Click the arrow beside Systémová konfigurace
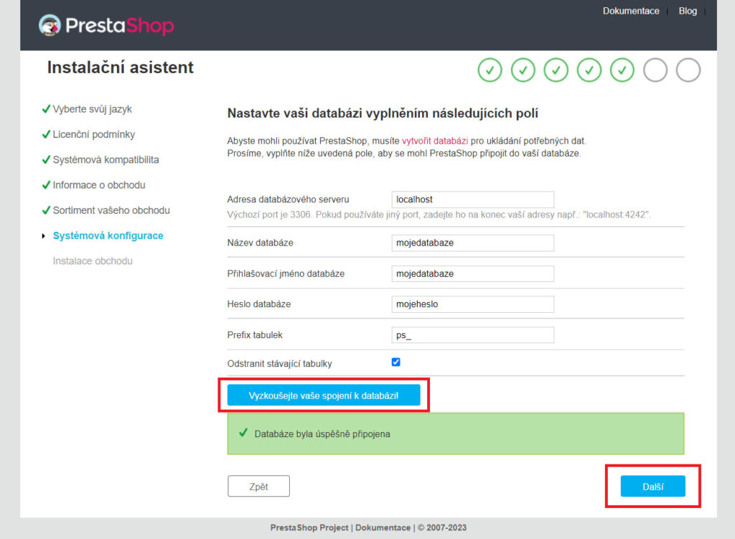 coord(44,235)
